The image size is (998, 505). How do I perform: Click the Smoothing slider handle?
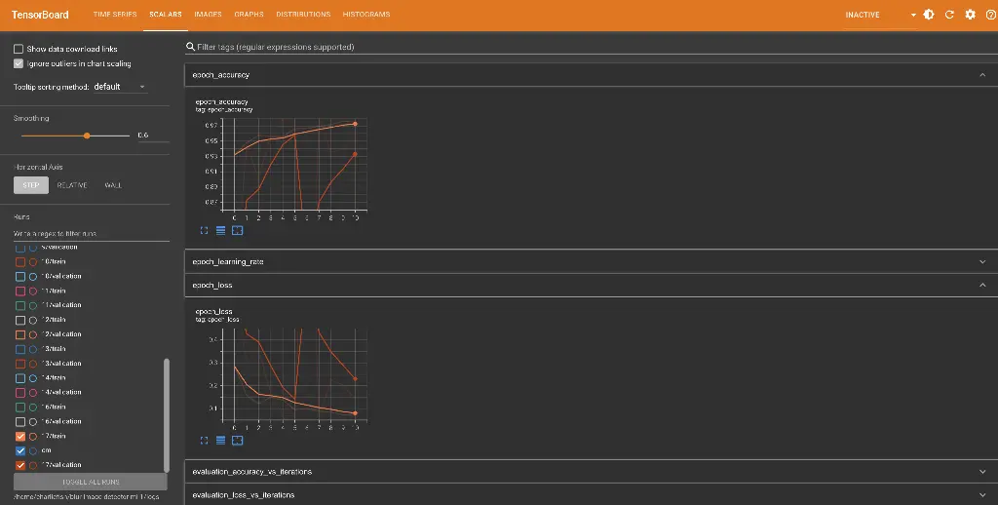point(87,136)
